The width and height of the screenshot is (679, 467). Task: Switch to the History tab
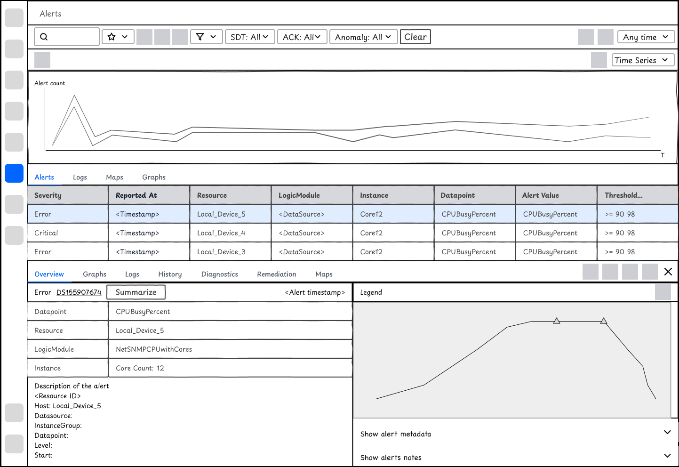170,274
